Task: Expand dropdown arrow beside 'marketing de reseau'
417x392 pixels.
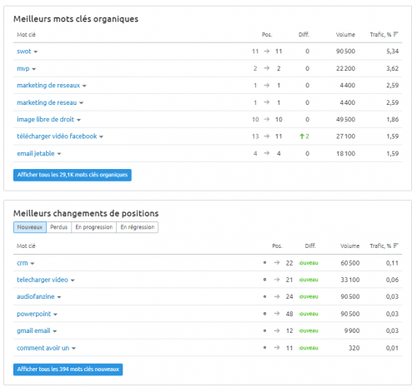Action: 81,103
